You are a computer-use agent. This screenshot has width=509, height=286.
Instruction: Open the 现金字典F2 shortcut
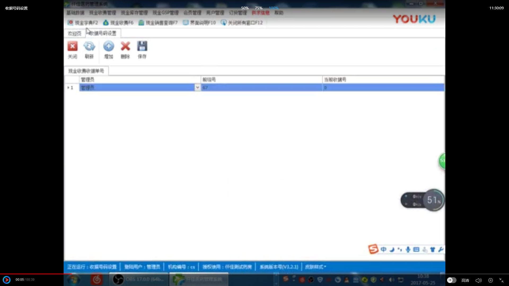click(83, 23)
